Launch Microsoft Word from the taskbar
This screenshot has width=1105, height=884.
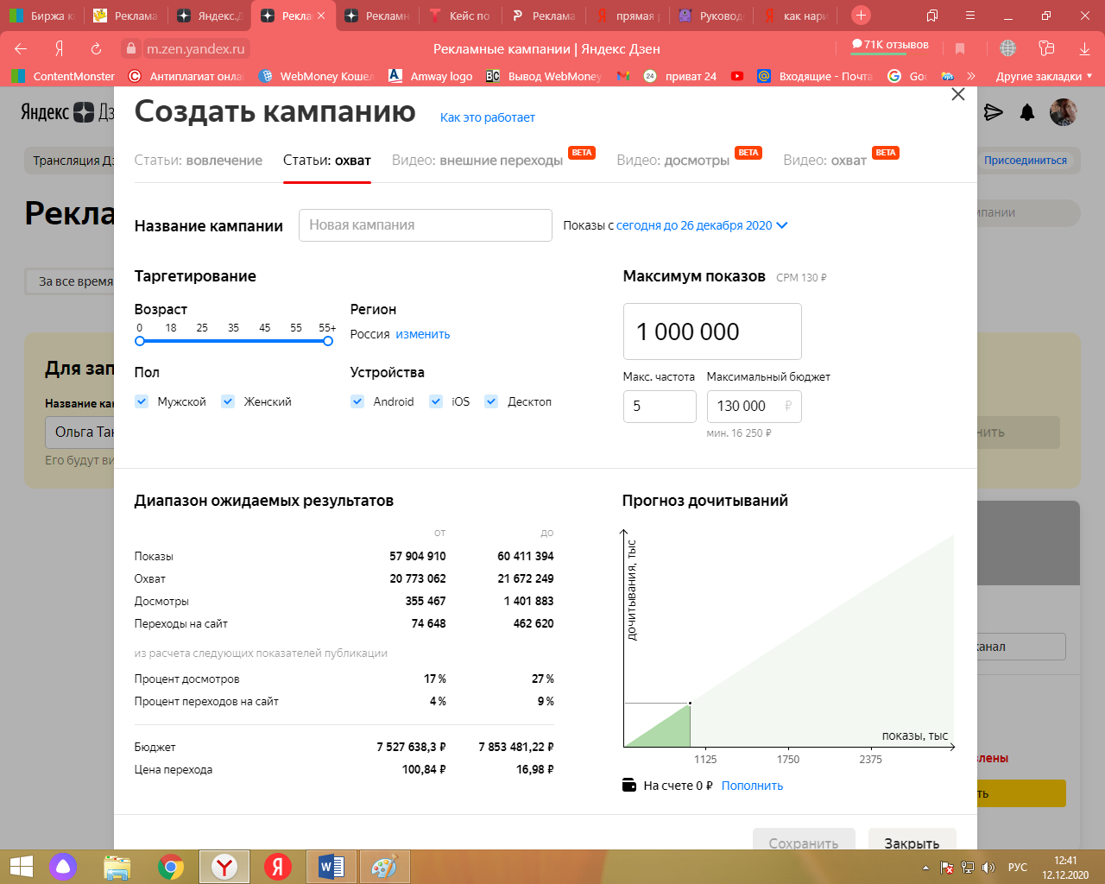coord(331,867)
